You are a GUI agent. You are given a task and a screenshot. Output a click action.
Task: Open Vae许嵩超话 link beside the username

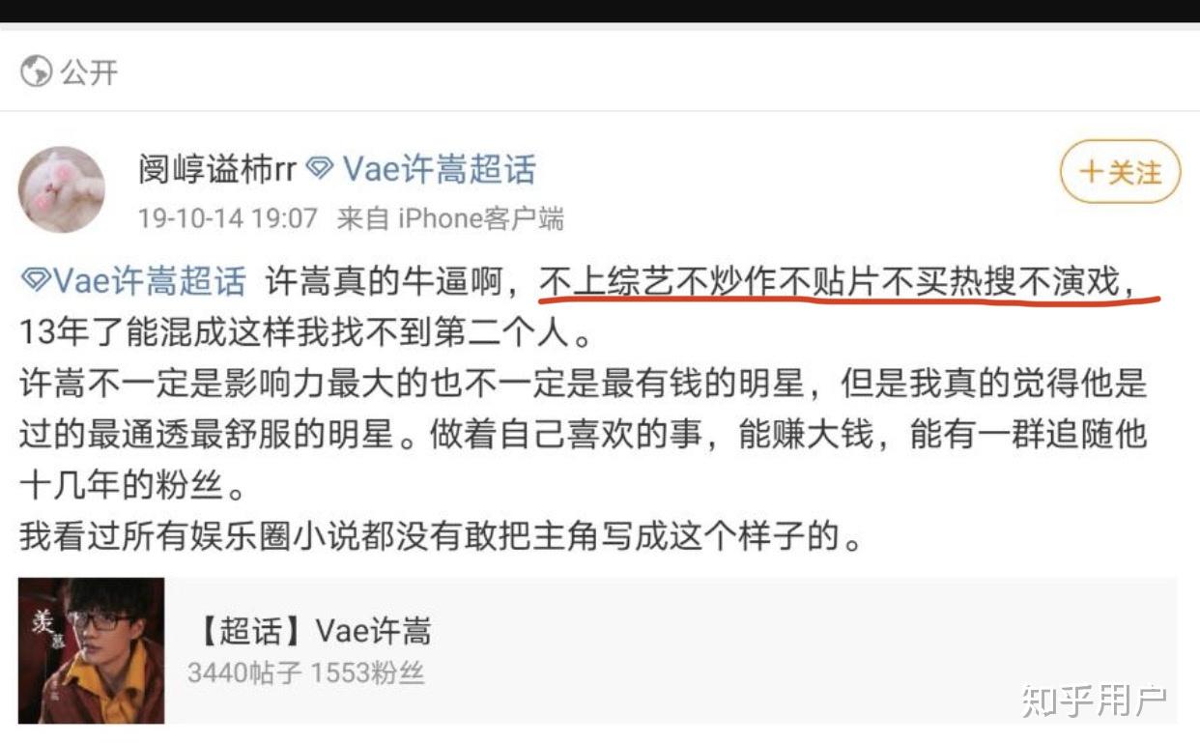(440, 170)
